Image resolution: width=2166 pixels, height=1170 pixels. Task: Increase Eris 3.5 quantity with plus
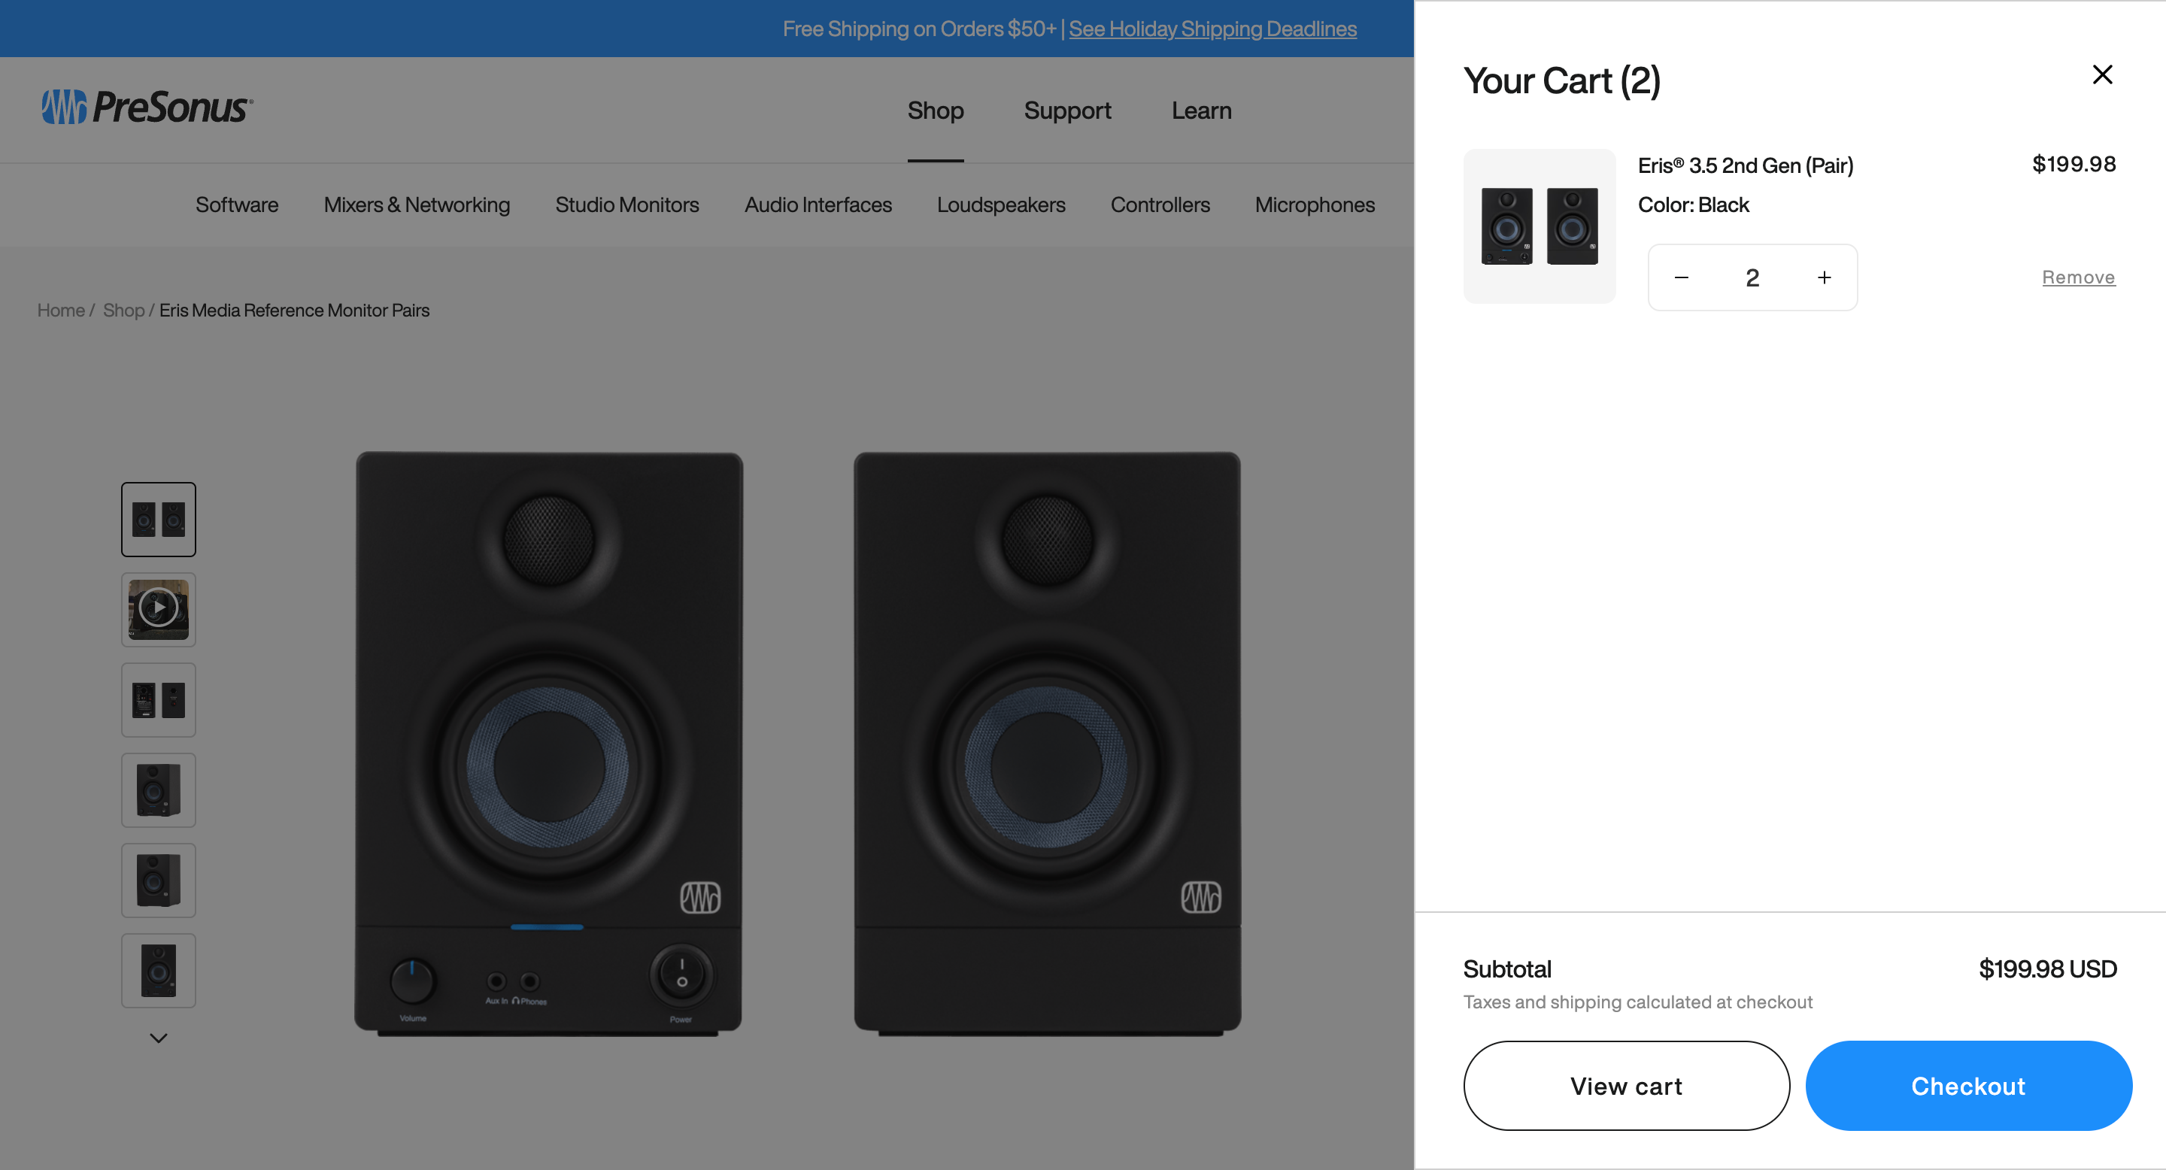coord(1824,277)
